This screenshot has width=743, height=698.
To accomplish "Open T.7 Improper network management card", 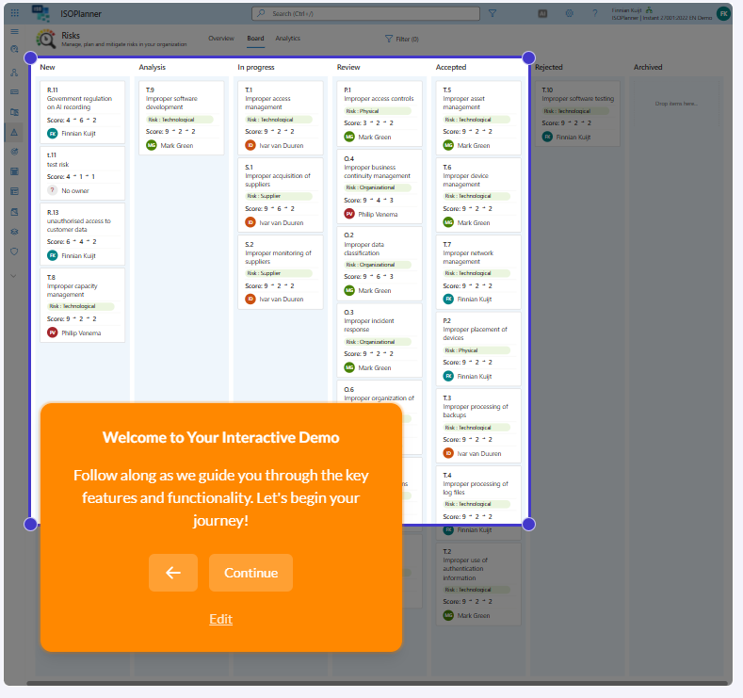I will 478,272.
